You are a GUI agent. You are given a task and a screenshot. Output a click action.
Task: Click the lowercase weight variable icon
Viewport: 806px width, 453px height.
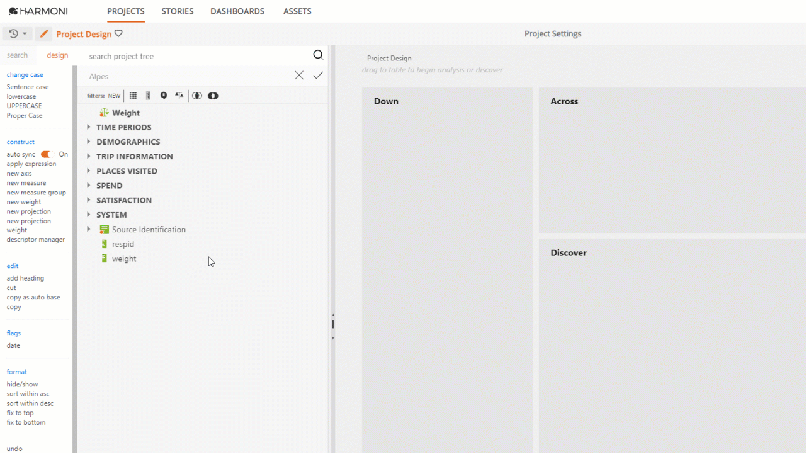[105, 259]
